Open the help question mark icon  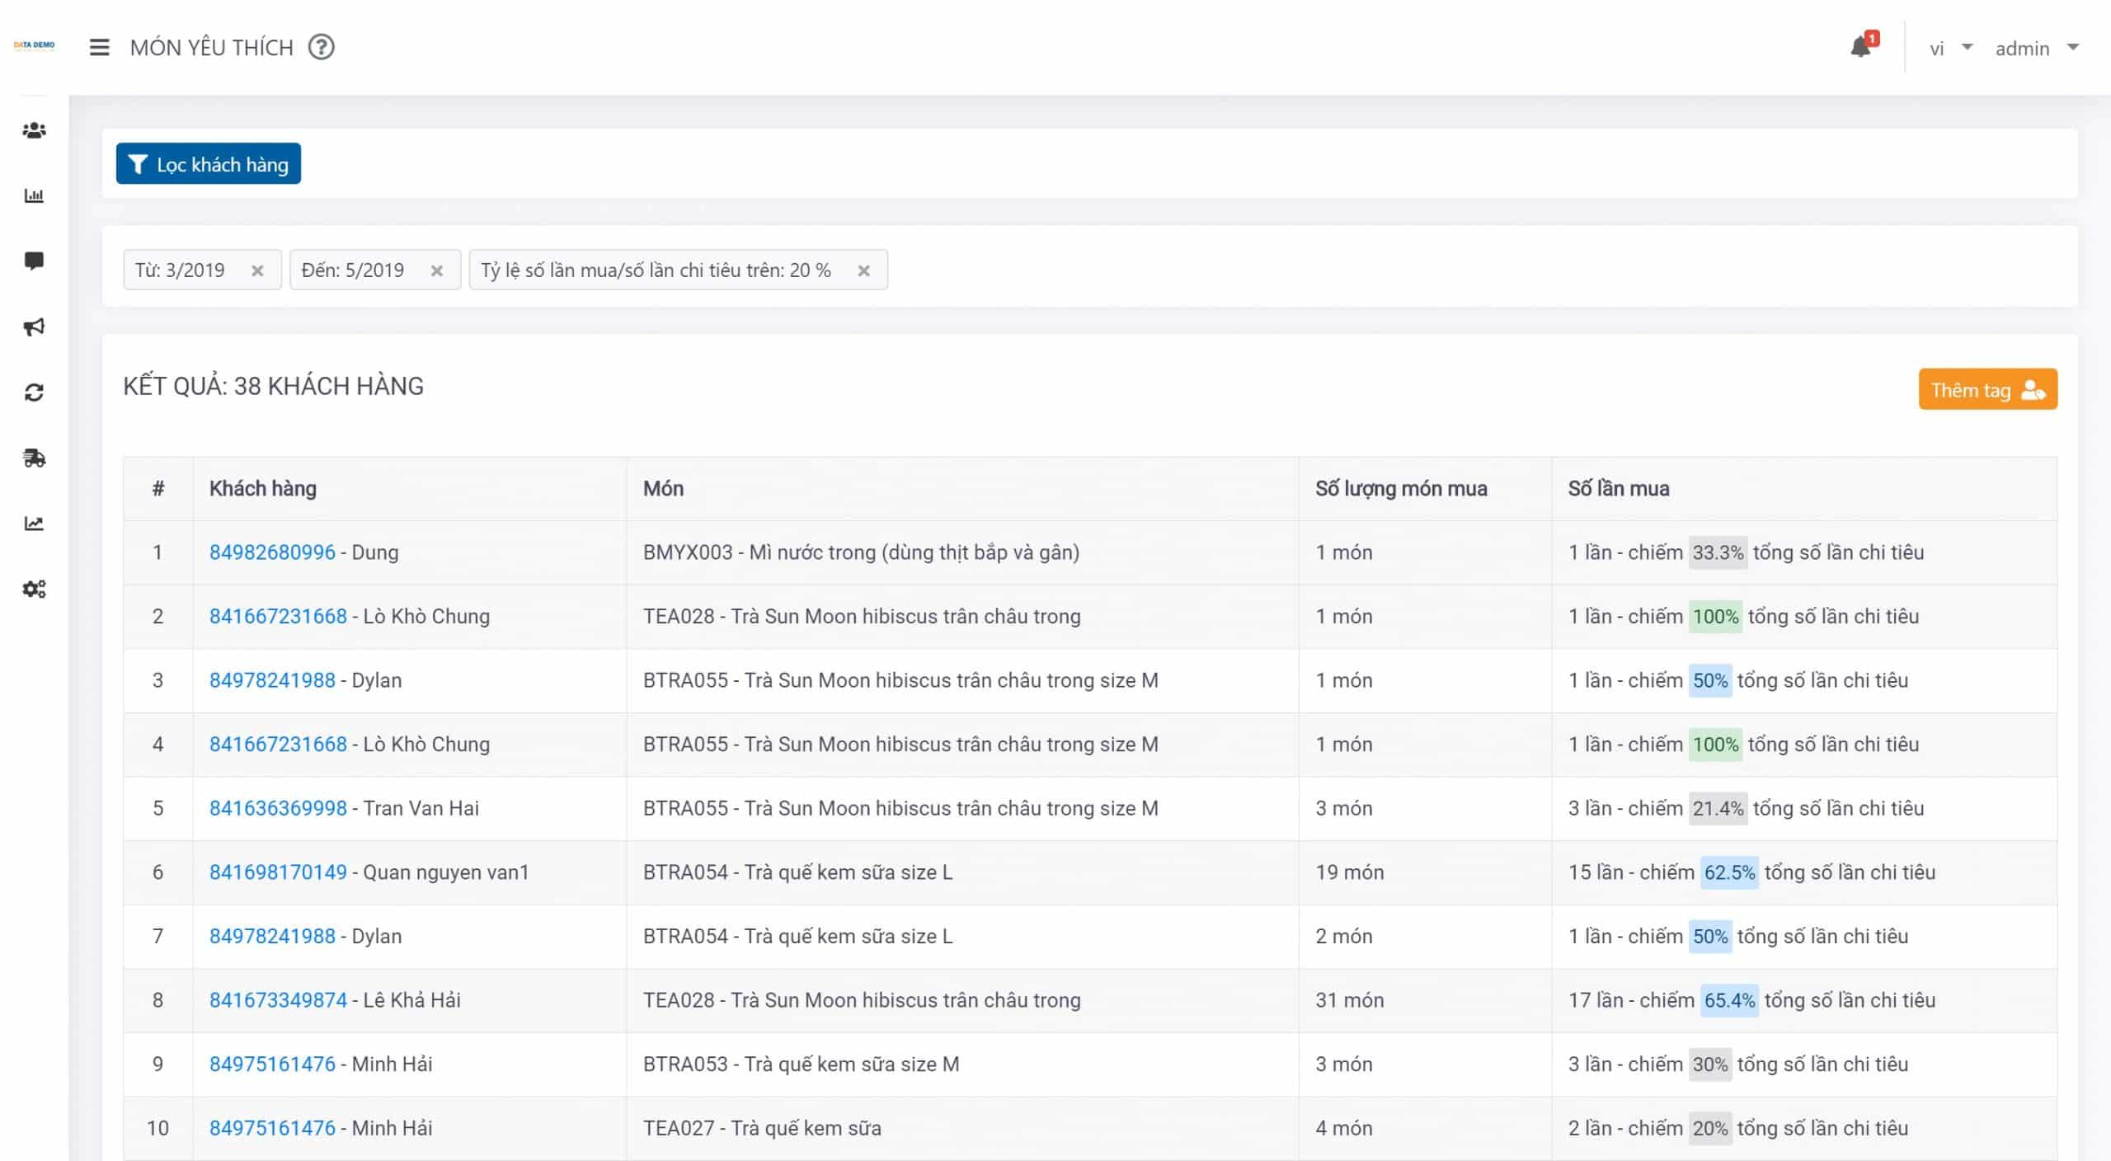322,48
